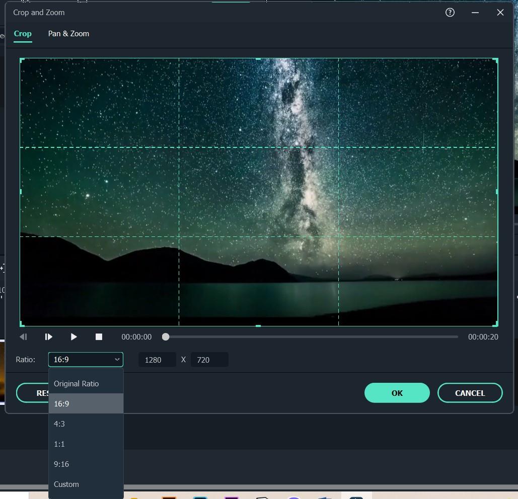Choose the Custom ratio option
The height and width of the screenshot is (499, 518).
point(66,484)
